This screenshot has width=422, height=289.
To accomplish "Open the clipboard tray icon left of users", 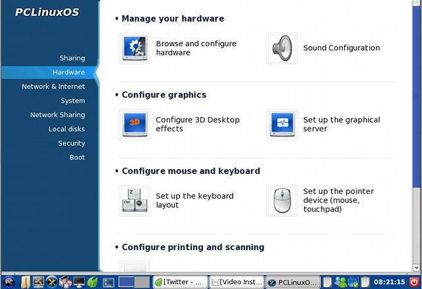I will click(x=328, y=282).
